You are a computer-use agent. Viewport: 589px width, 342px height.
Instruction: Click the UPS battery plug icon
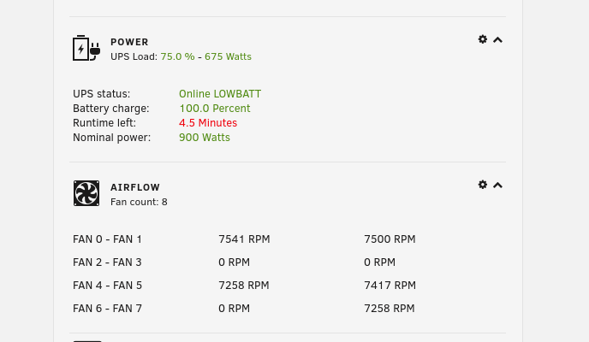pyautogui.click(x=86, y=48)
